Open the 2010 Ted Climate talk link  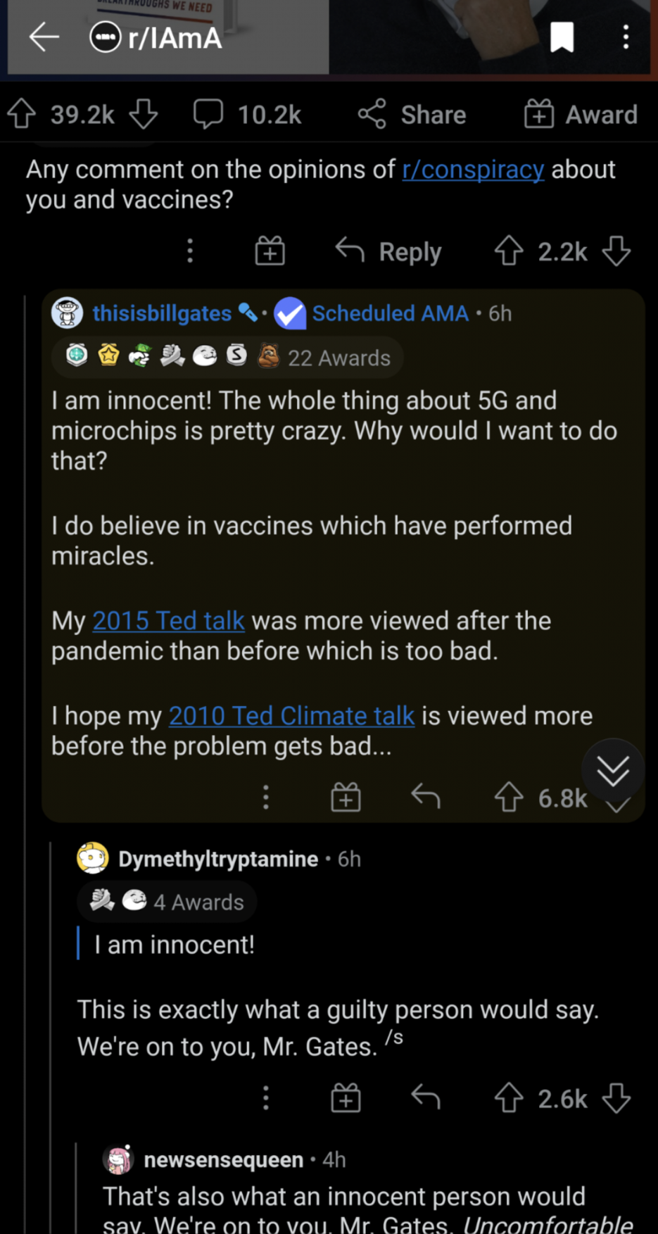click(x=291, y=716)
